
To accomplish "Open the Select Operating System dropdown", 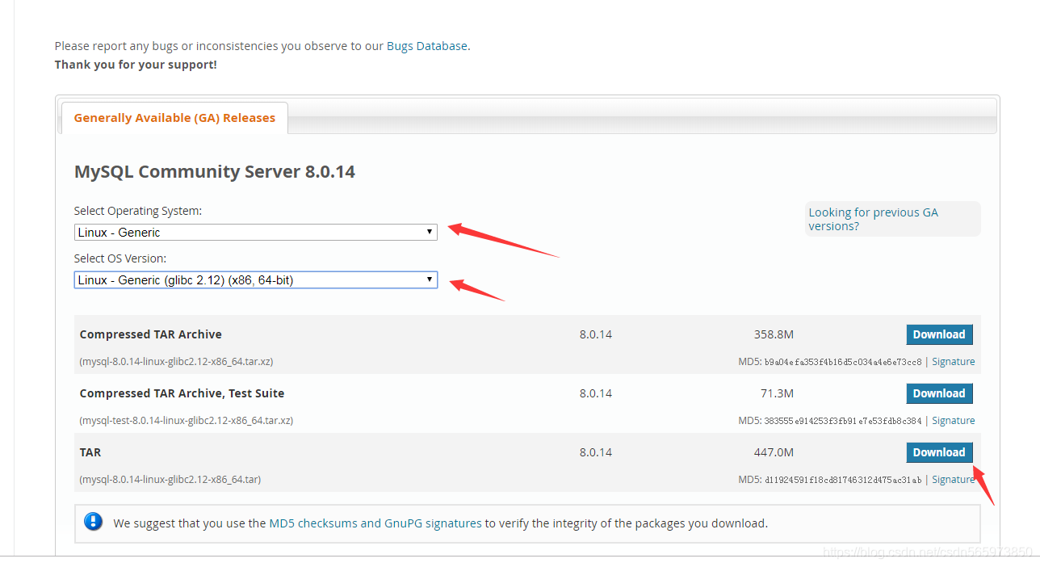I will (x=255, y=232).
